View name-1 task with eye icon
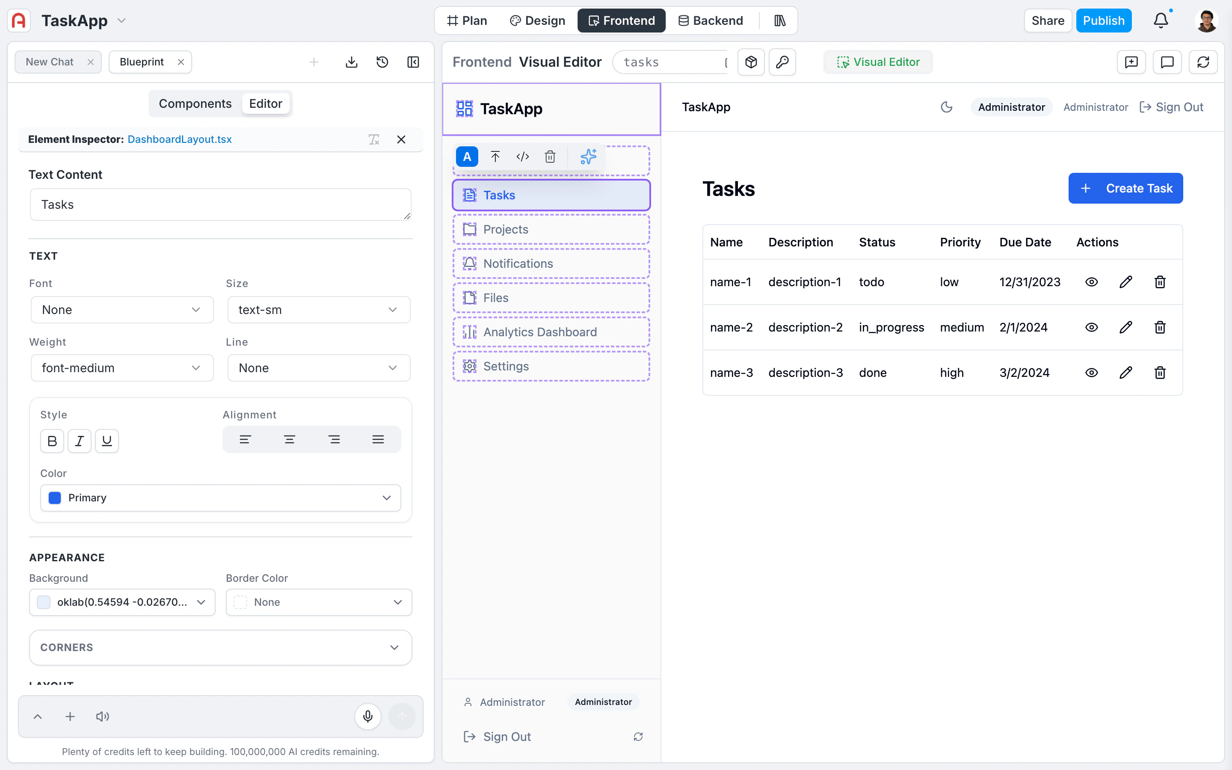The width and height of the screenshot is (1232, 770). pos(1092,282)
